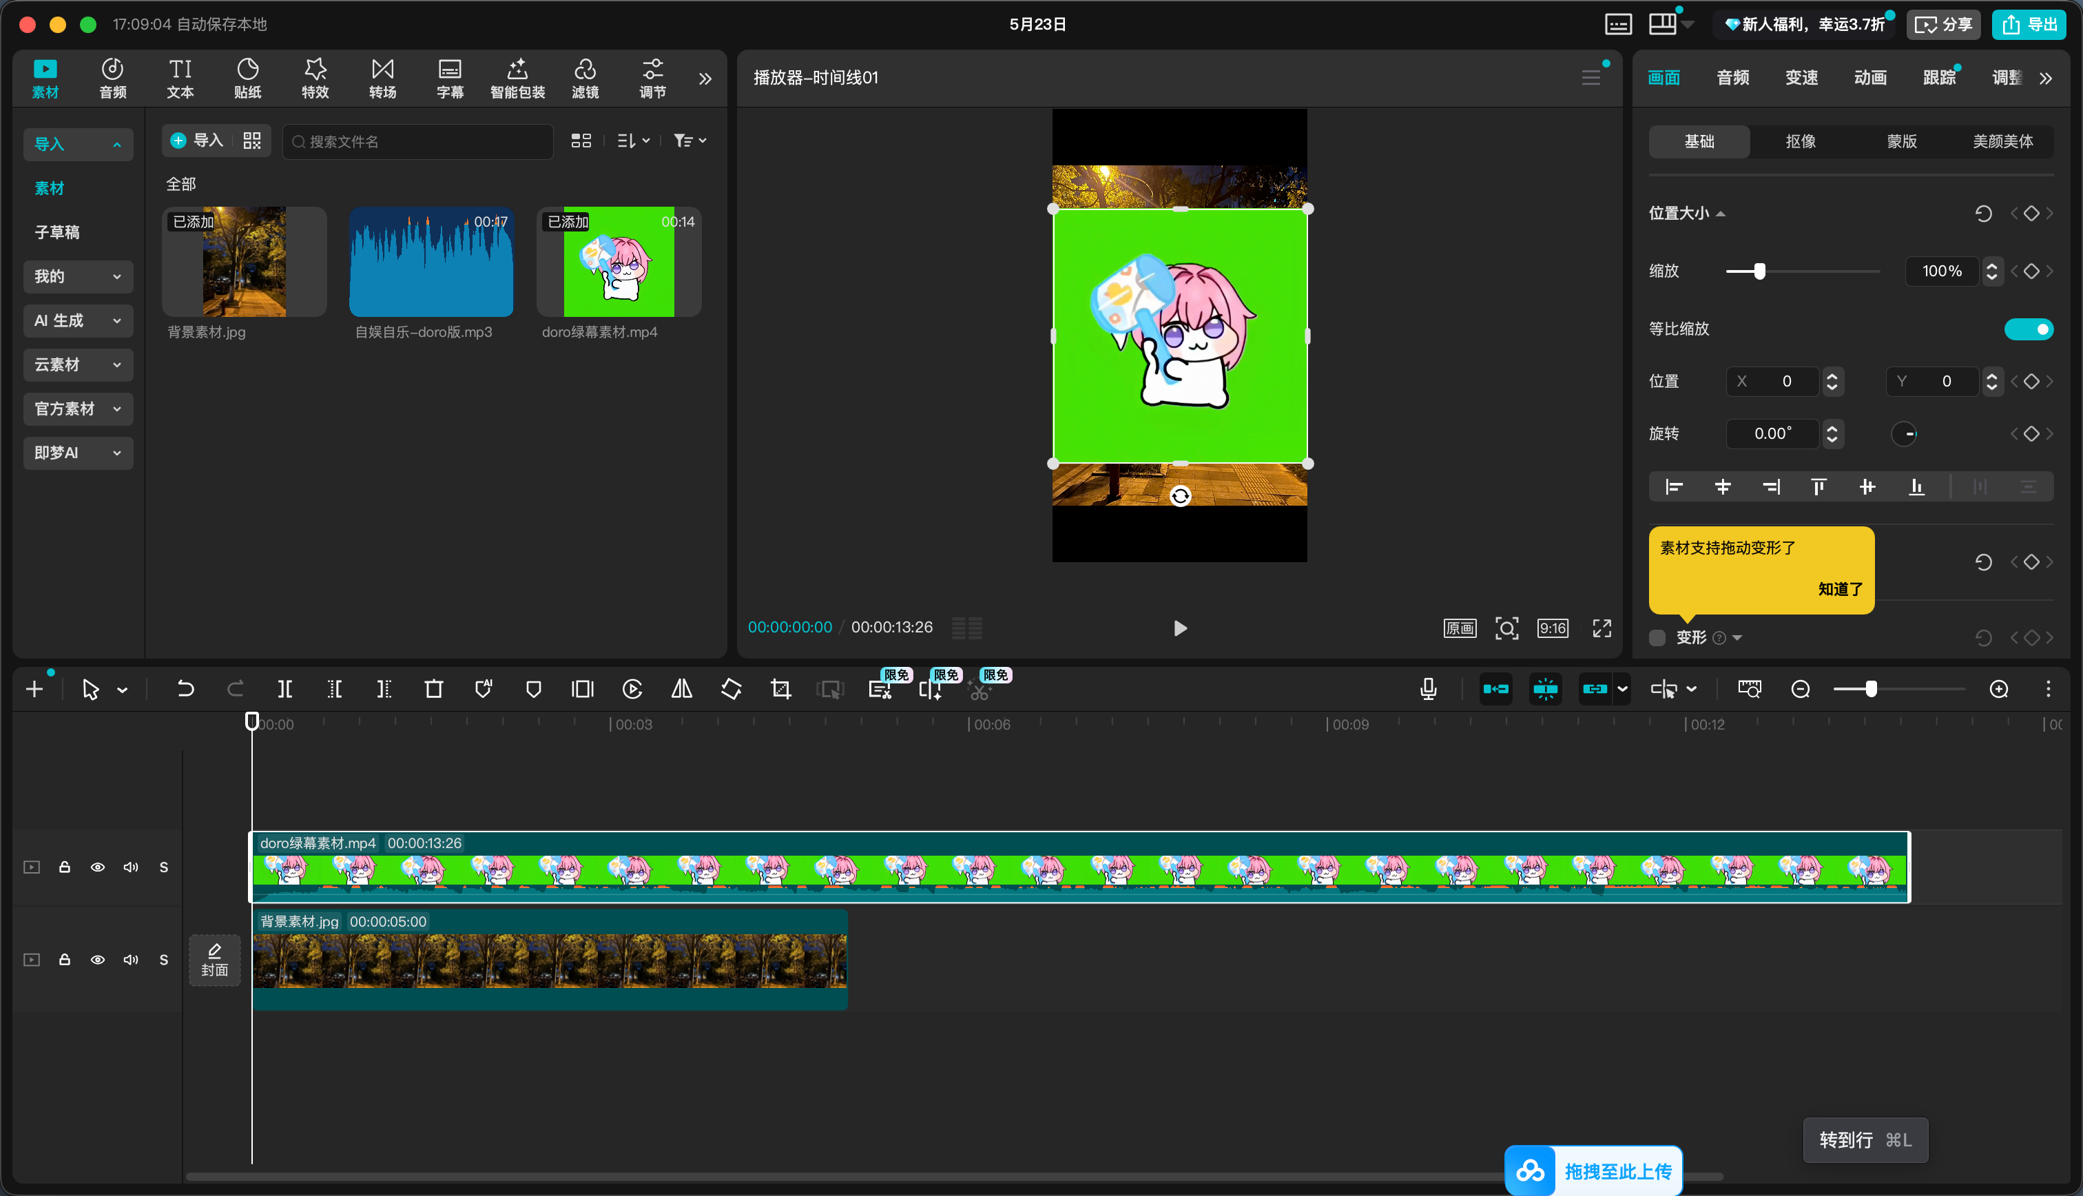
Task: Click the preview zoom-to-fit icon
Action: pyautogui.click(x=1506, y=628)
